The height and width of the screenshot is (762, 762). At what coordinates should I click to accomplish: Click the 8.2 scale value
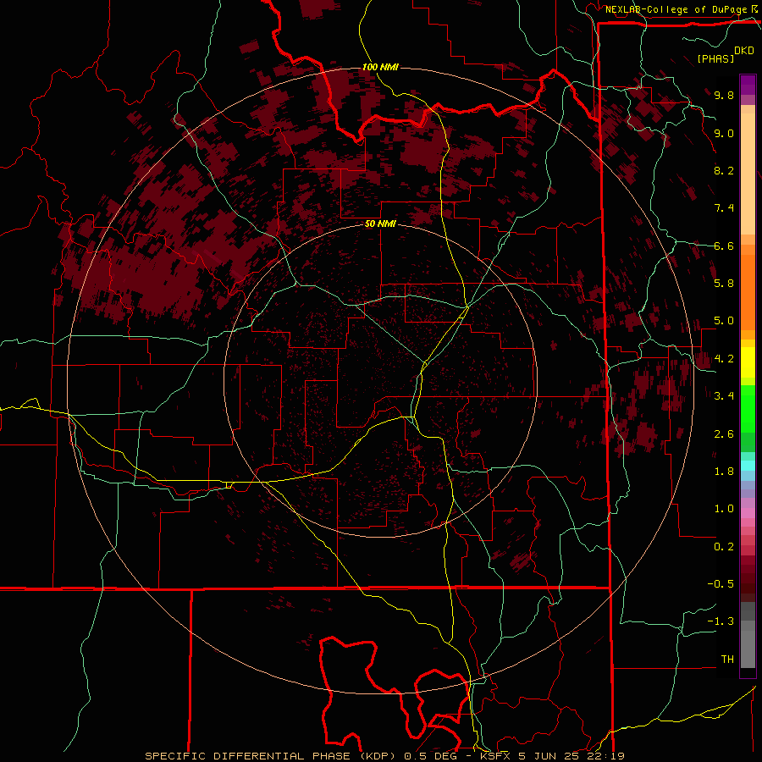pyautogui.click(x=724, y=170)
